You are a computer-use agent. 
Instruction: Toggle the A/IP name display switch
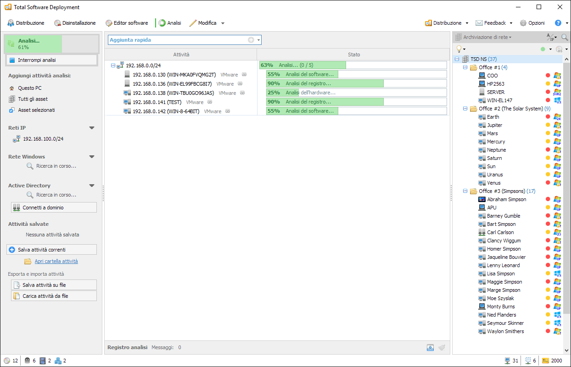pos(550,37)
